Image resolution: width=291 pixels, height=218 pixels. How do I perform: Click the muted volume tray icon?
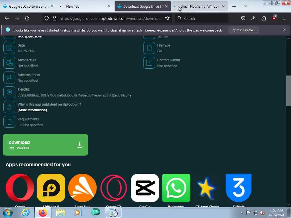click(262, 213)
